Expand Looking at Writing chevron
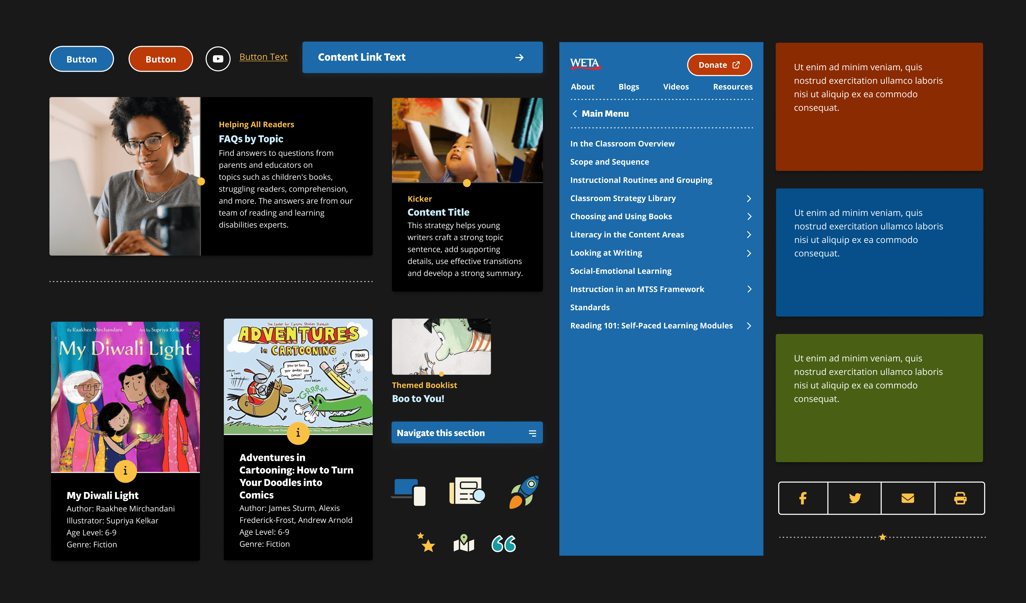 point(749,253)
